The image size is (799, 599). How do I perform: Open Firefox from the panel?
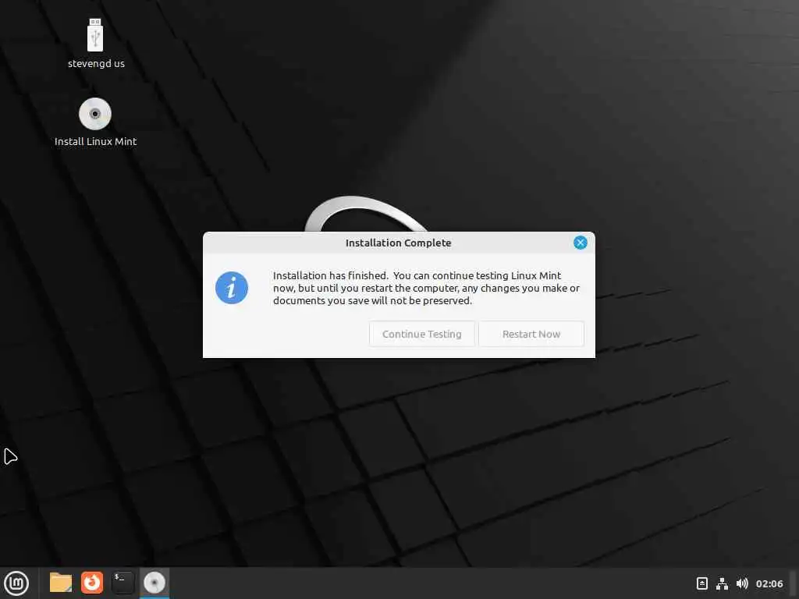pos(92,583)
